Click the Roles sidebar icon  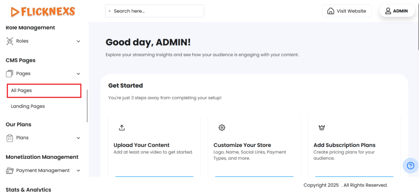[x=10, y=41]
